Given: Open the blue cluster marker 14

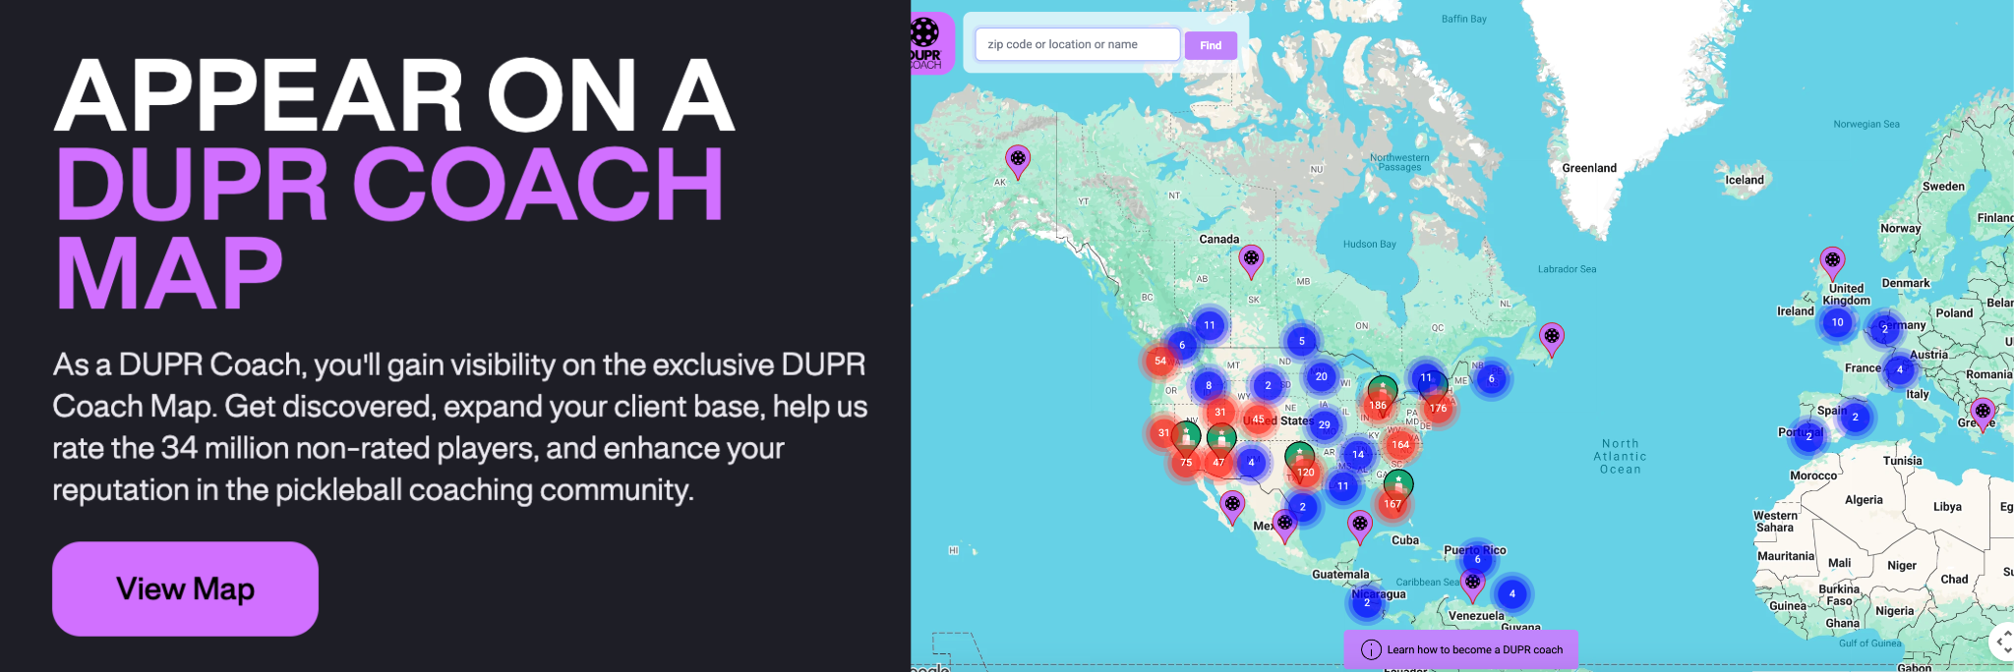Looking at the screenshot, I should (1358, 454).
